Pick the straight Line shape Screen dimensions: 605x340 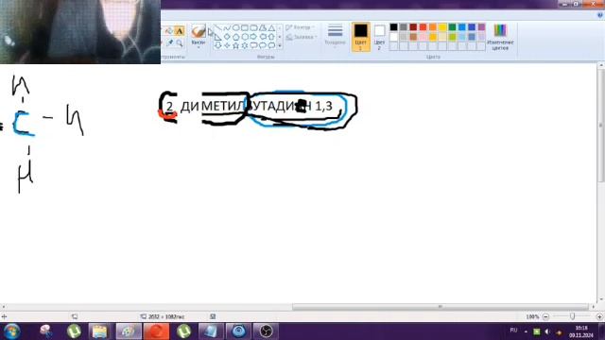[x=218, y=27]
